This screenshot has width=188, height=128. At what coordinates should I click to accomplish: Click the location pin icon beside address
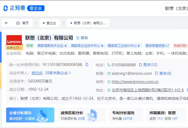109,90
